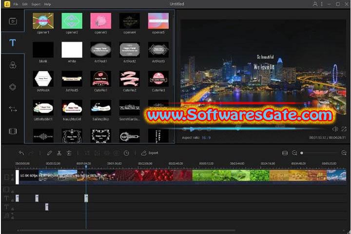The width and height of the screenshot is (351, 234).
Task: Click the timeline playhead marker
Action: coord(86,167)
